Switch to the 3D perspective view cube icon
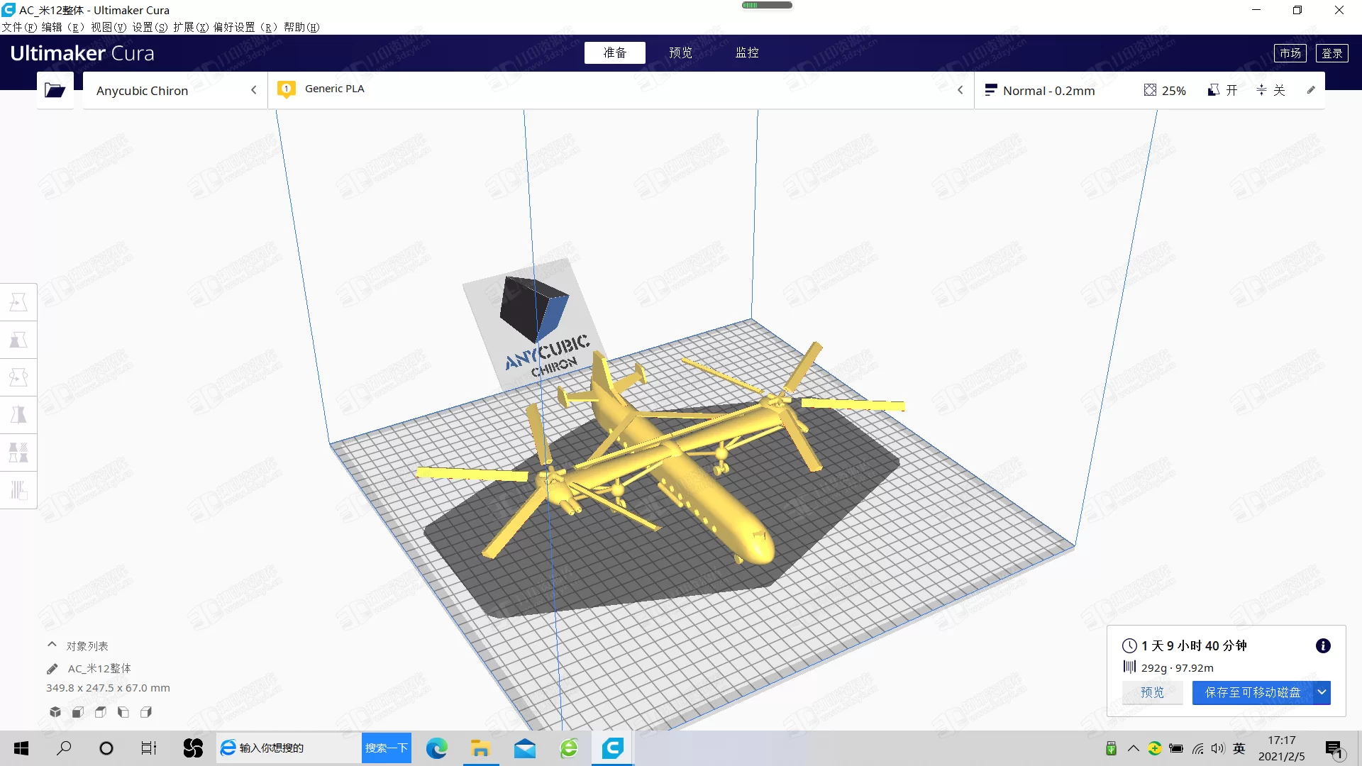This screenshot has height=766, width=1362. click(x=55, y=712)
